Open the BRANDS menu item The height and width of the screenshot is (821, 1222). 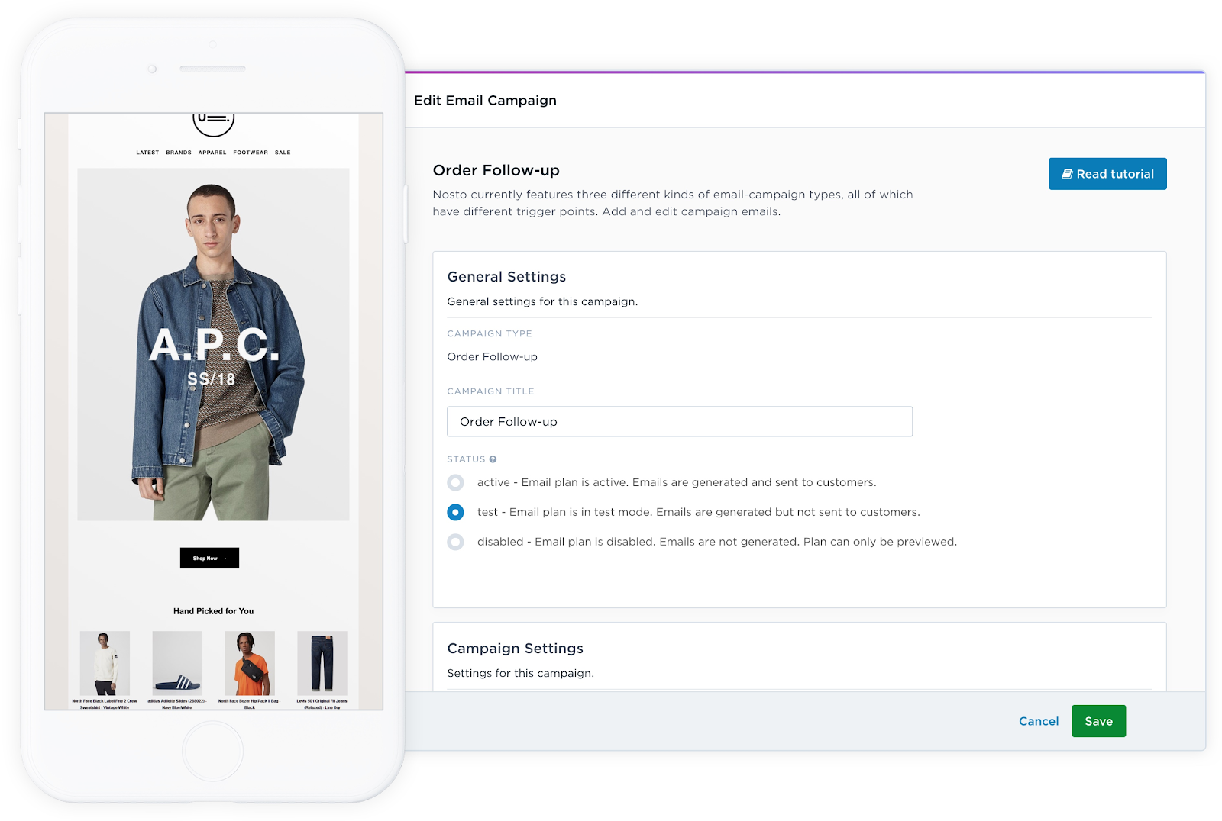coord(179,153)
